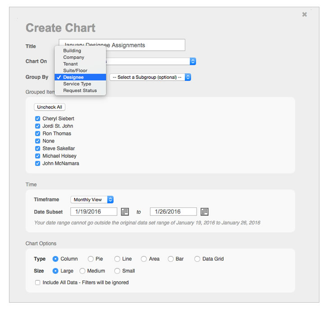
Task: Enable Include All Data checkbox
Action: point(38,282)
